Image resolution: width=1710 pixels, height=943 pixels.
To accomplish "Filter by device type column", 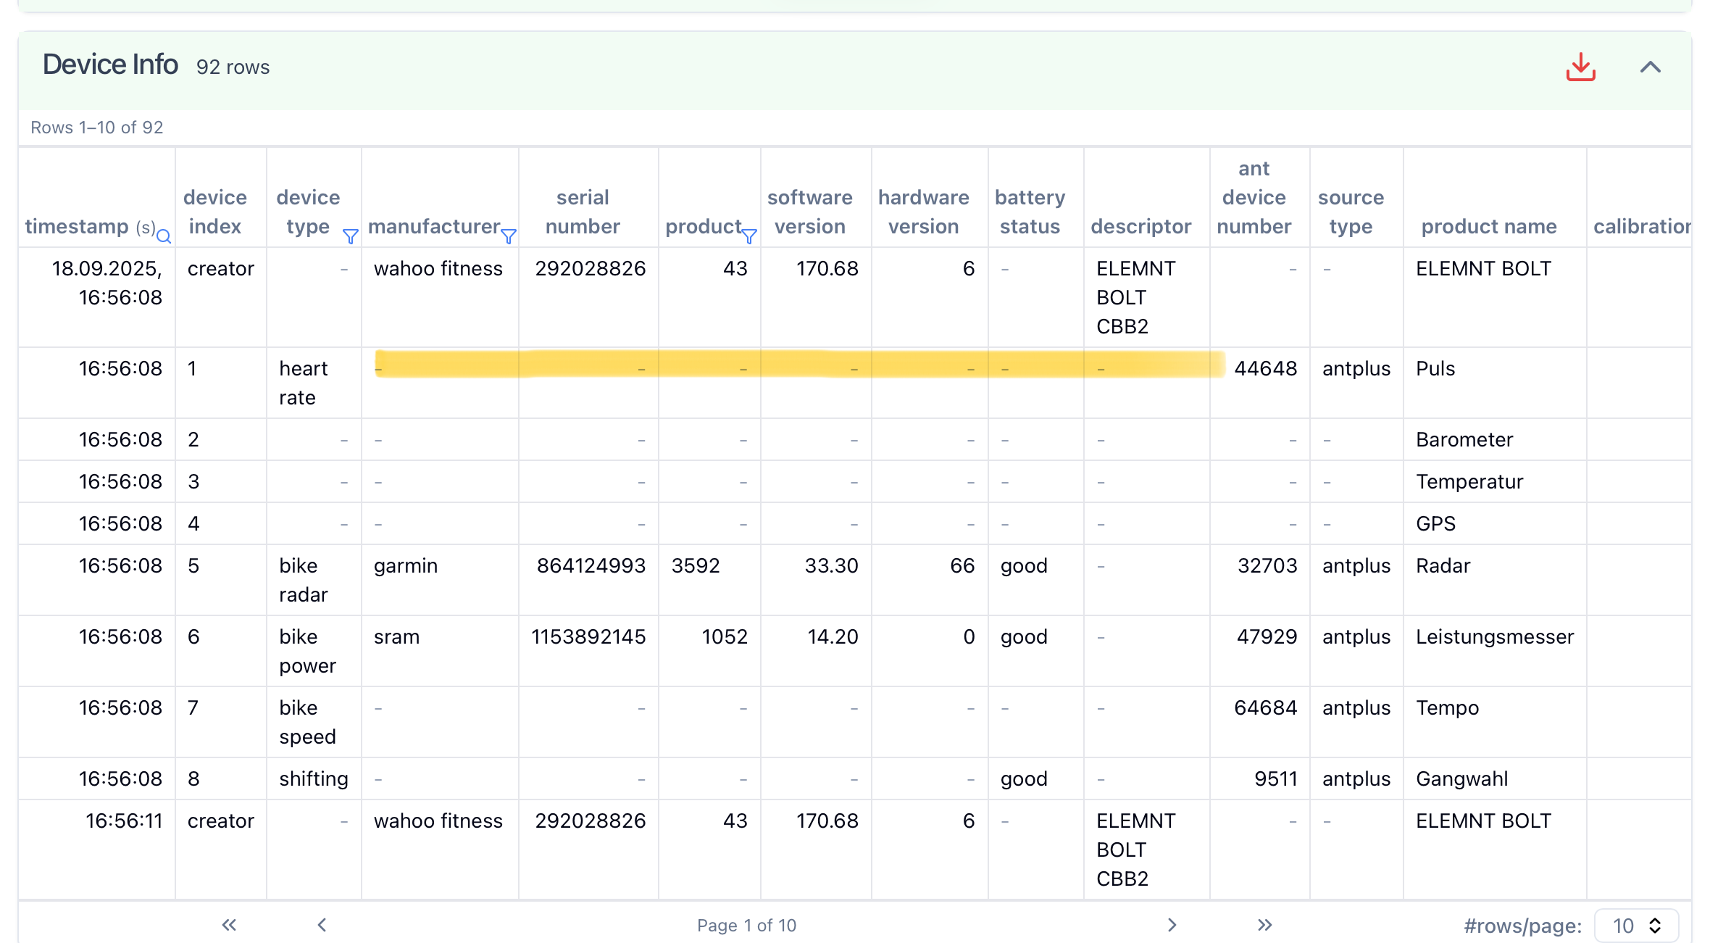I will coord(350,236).
